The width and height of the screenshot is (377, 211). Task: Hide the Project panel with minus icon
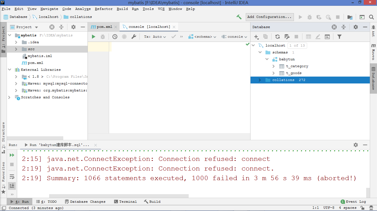[x=83, y=27]
